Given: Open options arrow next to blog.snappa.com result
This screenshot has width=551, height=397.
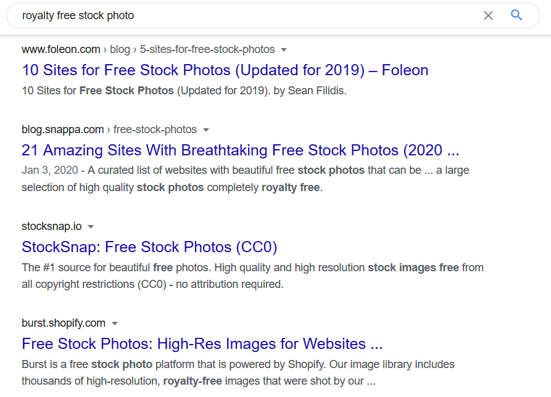Looking at the screenshot, I should 205,130.
